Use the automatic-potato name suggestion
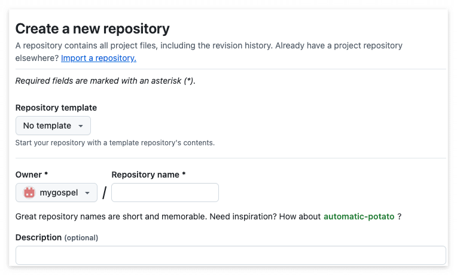 tap(359, 216)
